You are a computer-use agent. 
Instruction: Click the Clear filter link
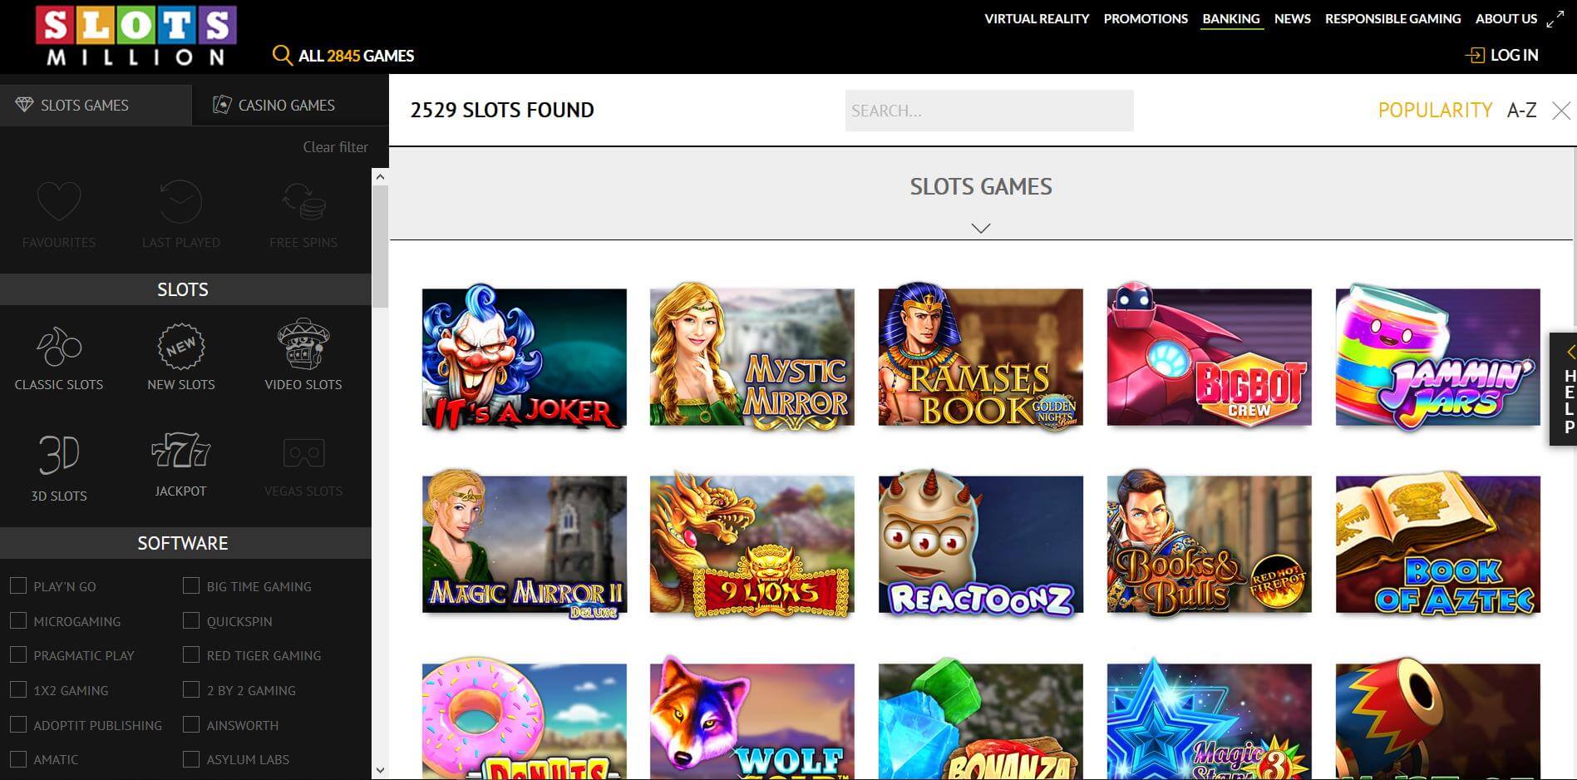point(335,147)
